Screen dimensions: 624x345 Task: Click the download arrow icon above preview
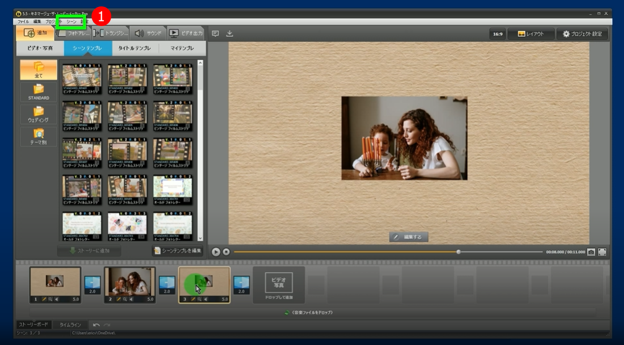[229, 33]
